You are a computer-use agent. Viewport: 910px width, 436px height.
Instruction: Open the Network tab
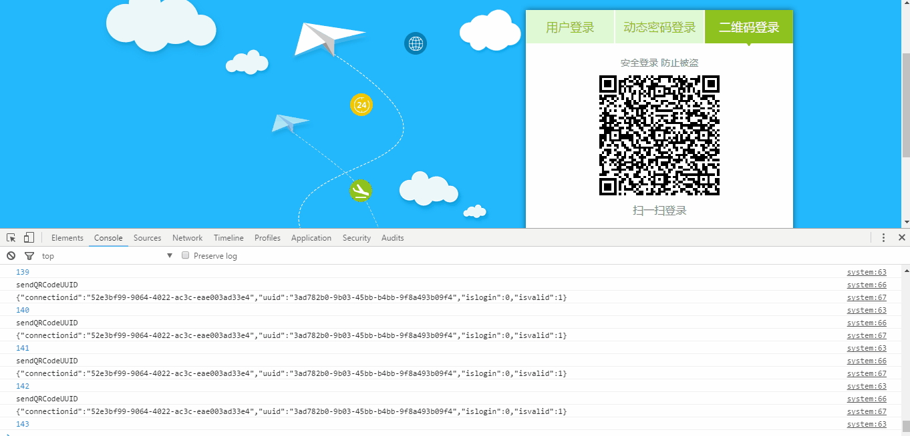187,238
